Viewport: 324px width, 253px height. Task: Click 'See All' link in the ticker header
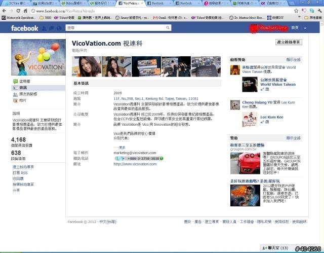(x=294, y=60)
